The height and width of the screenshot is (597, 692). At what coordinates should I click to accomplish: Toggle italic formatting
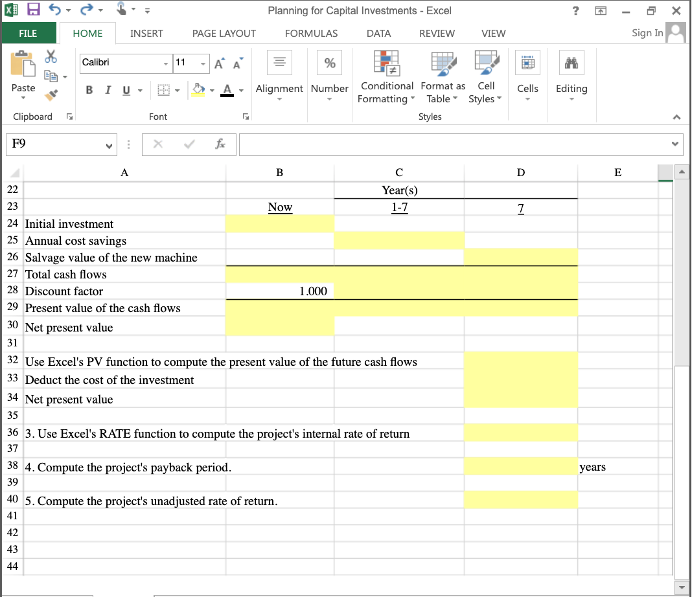coord(108,90)
